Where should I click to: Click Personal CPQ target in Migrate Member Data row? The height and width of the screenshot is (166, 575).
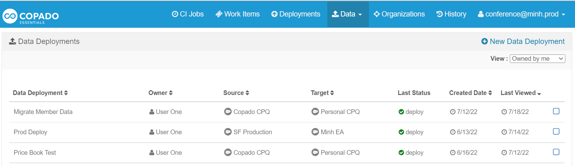pos(340,112)
